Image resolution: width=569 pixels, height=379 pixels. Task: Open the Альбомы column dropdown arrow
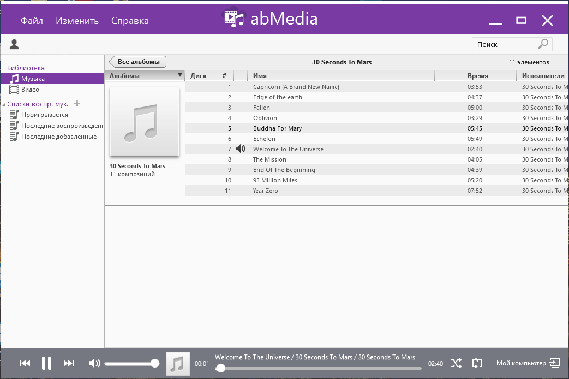tap(179, 75)
